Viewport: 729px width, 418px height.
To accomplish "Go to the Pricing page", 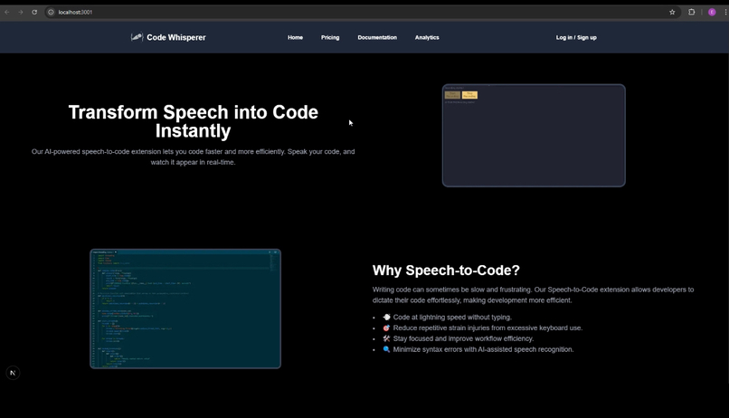I will [x=330, y=38].
